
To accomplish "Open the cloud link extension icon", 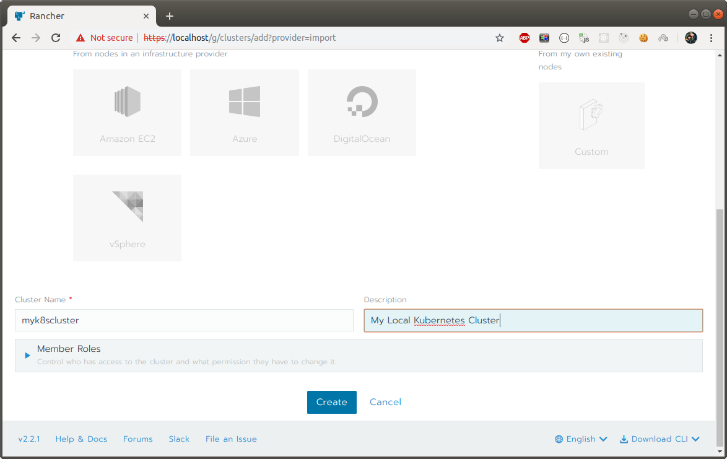I will (x=663, y=38).
